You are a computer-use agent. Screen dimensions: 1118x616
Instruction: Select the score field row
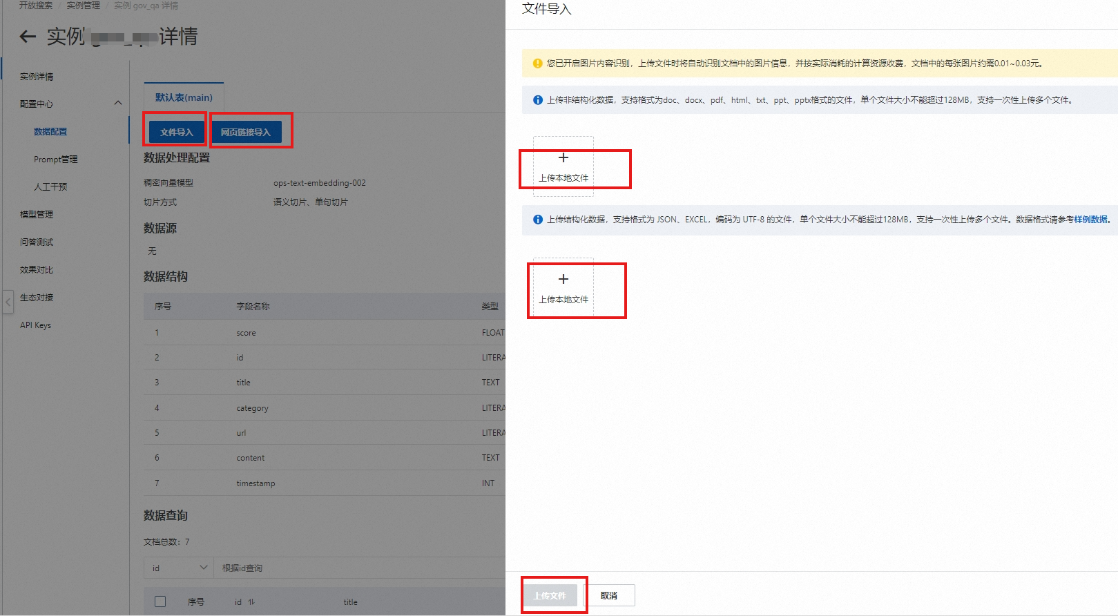[325, 333]
